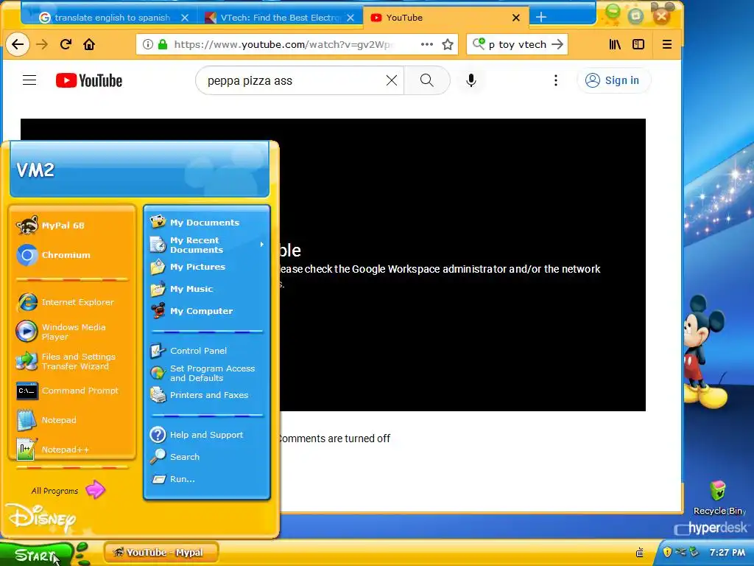Click the taskbar clock showing 7:27 PM
The width and height of the screenshot is (754, 566).
coord(727,553)
